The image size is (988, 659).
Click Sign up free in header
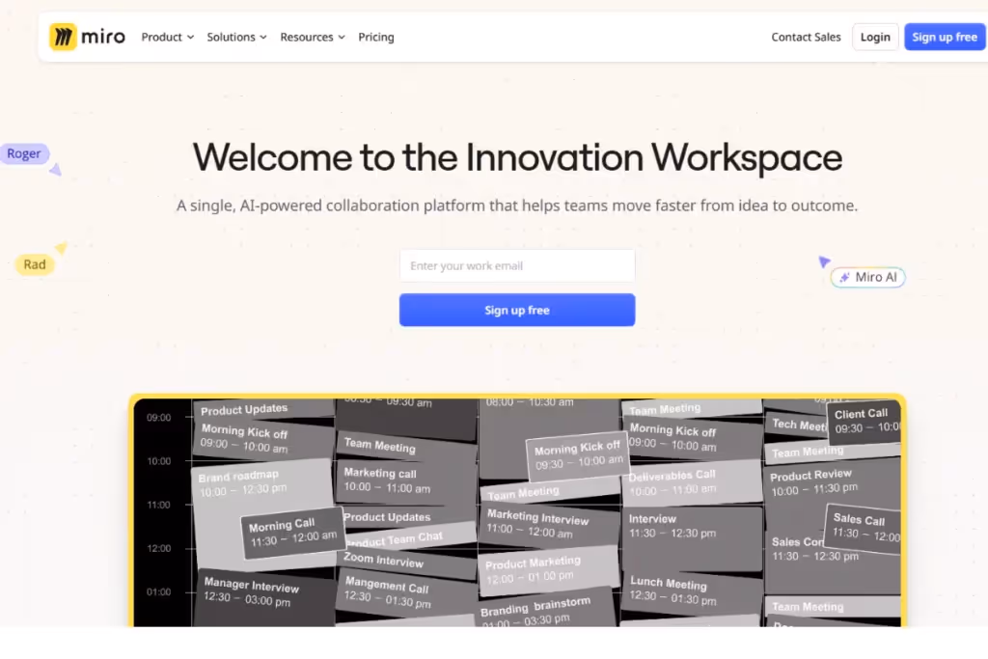[x=945, y=38]
